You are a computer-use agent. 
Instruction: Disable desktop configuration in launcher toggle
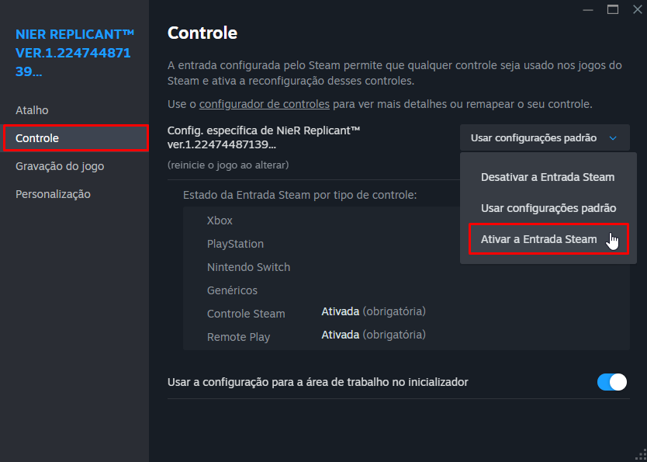[x=611, y=382]
